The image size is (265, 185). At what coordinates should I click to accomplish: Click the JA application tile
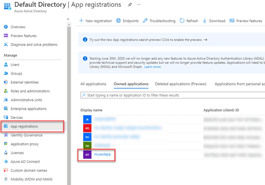tap(87, 119)
